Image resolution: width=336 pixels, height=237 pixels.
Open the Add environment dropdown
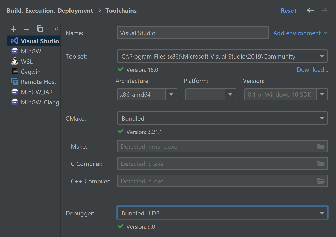point(300,33)
